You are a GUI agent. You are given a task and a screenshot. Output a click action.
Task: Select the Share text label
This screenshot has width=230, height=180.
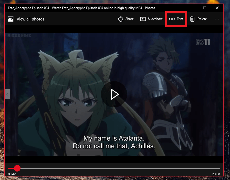click(x=130, y=19)
